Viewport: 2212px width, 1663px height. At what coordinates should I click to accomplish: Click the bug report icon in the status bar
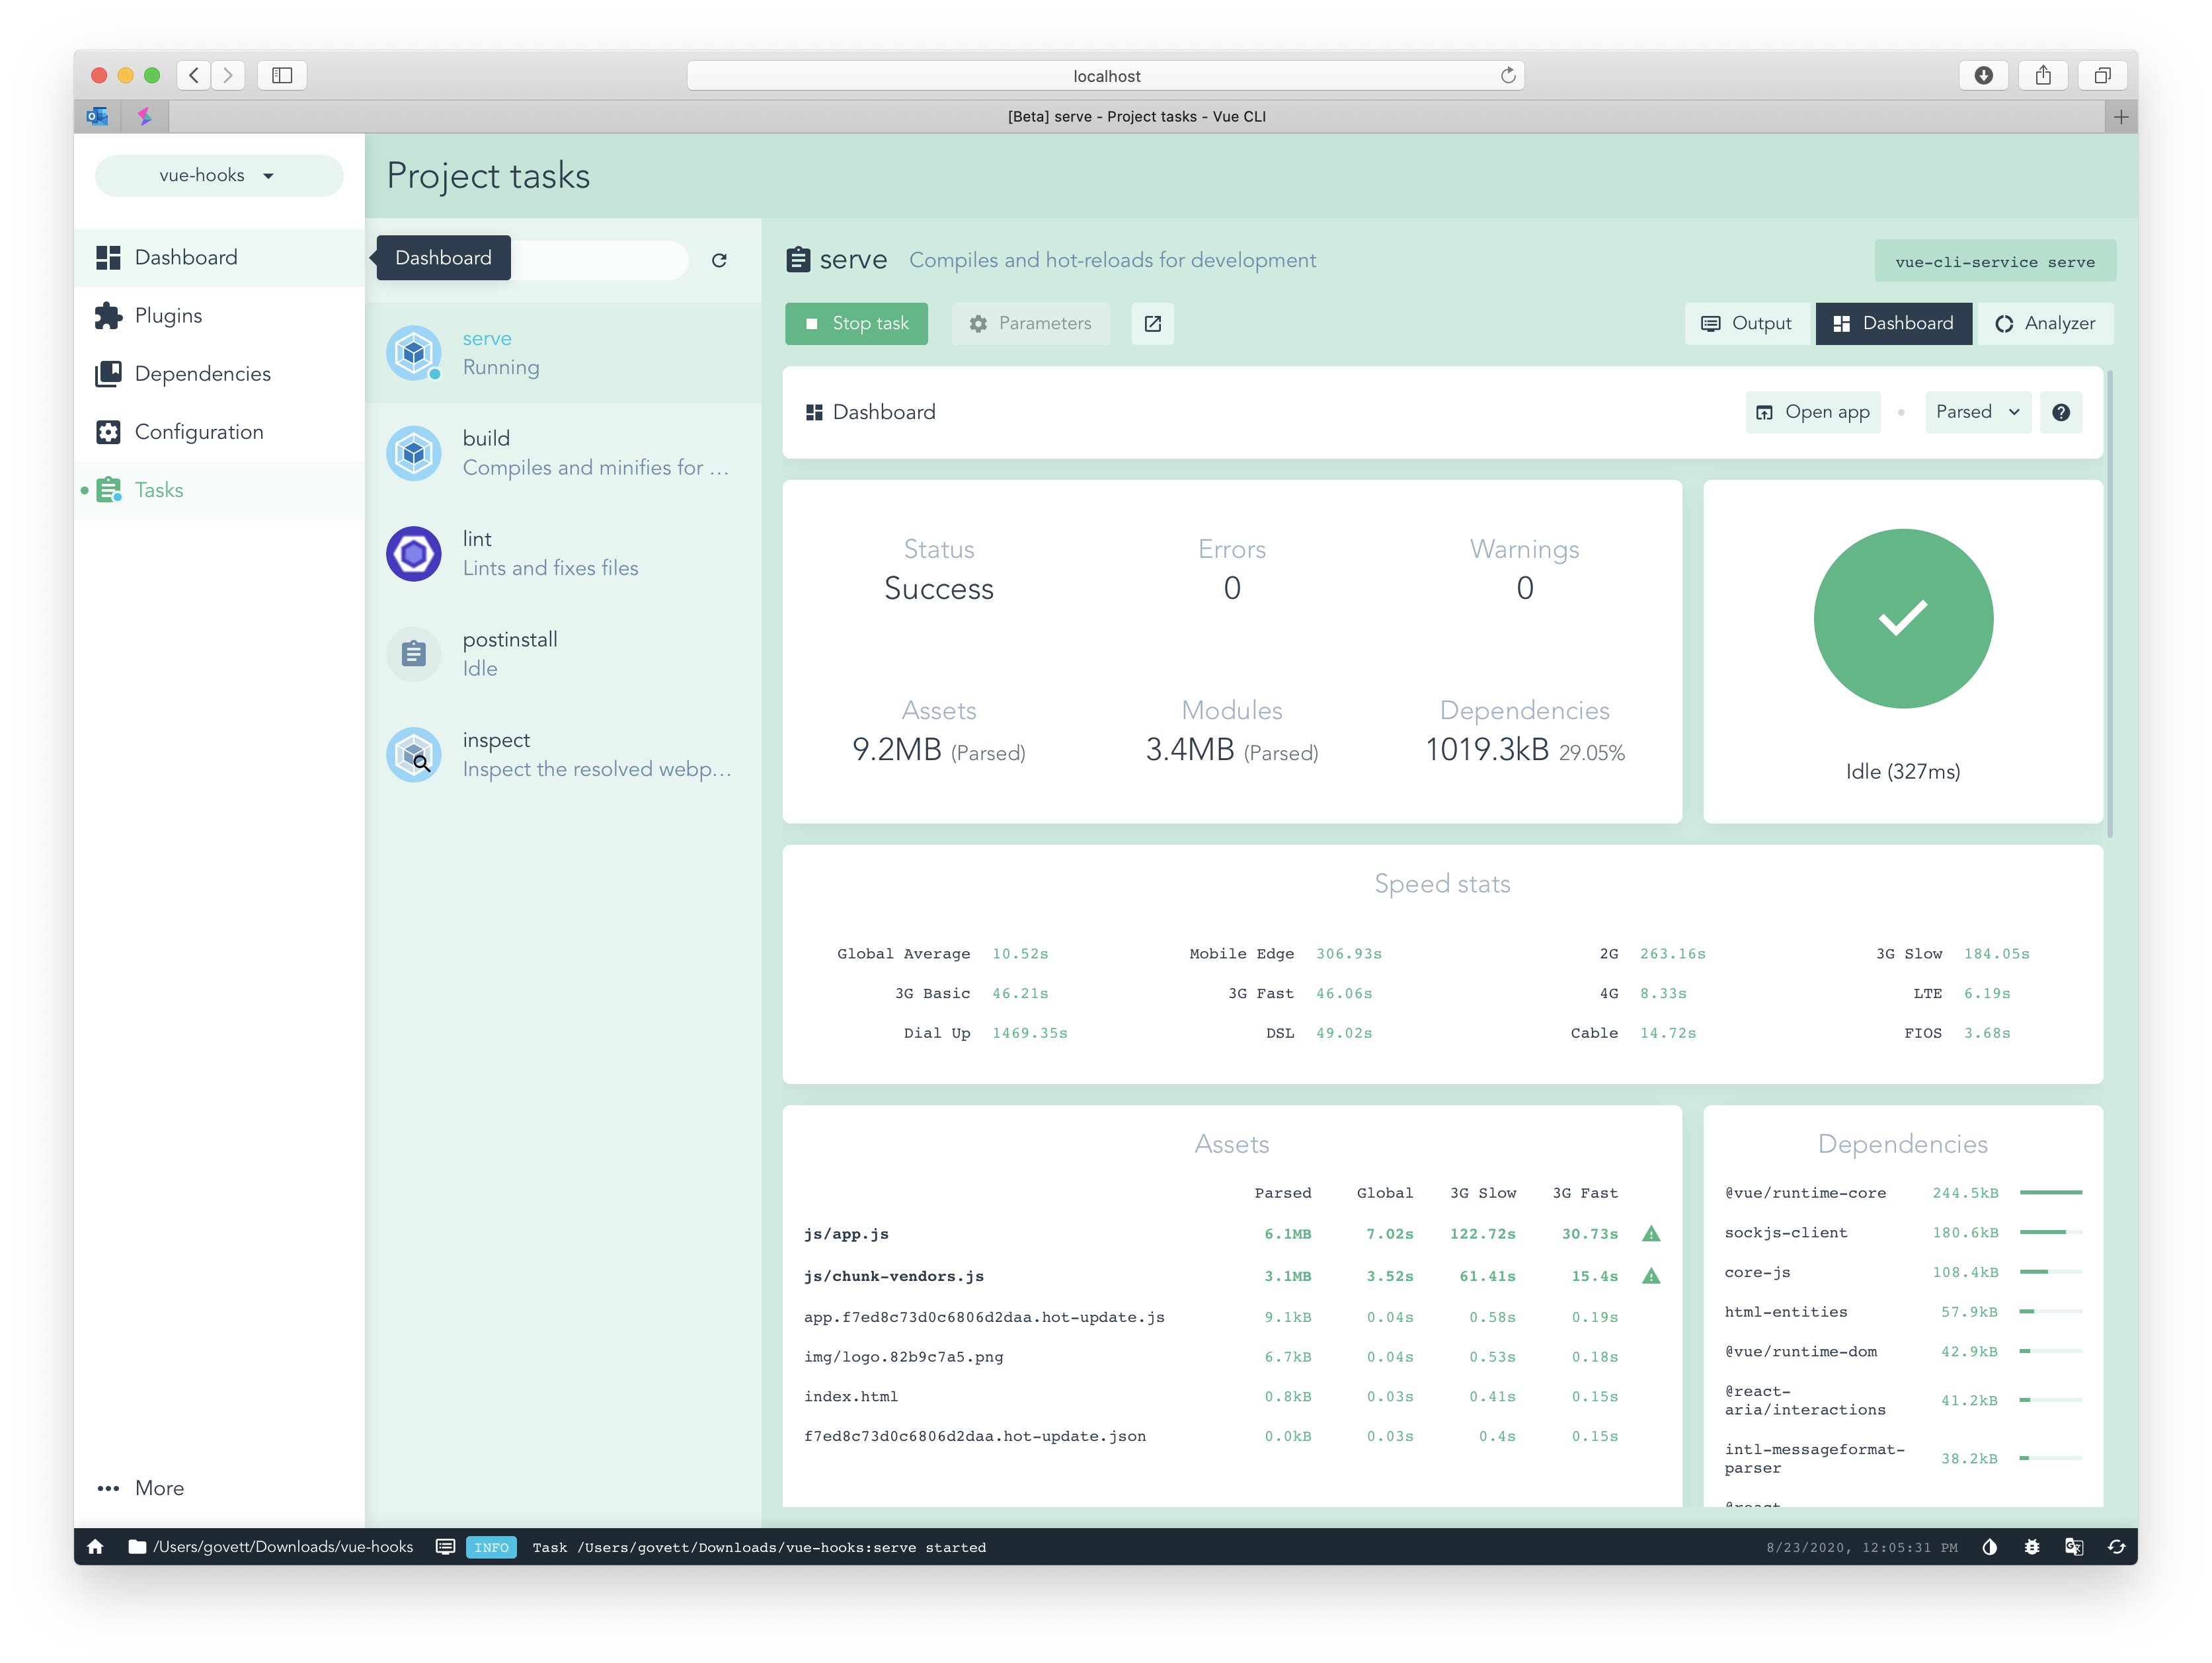point(2032,1547)
